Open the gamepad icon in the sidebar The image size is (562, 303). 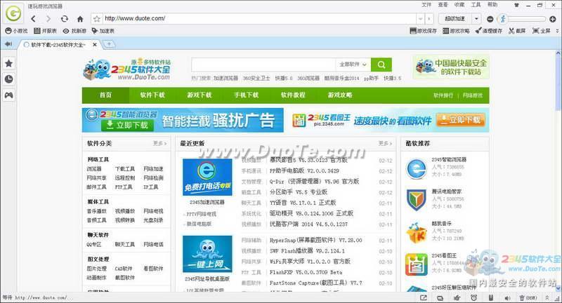tap(9, 95)
